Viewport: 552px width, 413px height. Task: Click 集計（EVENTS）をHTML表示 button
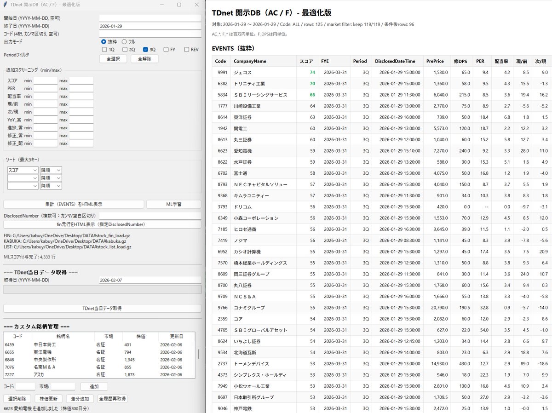coord(74,204)
